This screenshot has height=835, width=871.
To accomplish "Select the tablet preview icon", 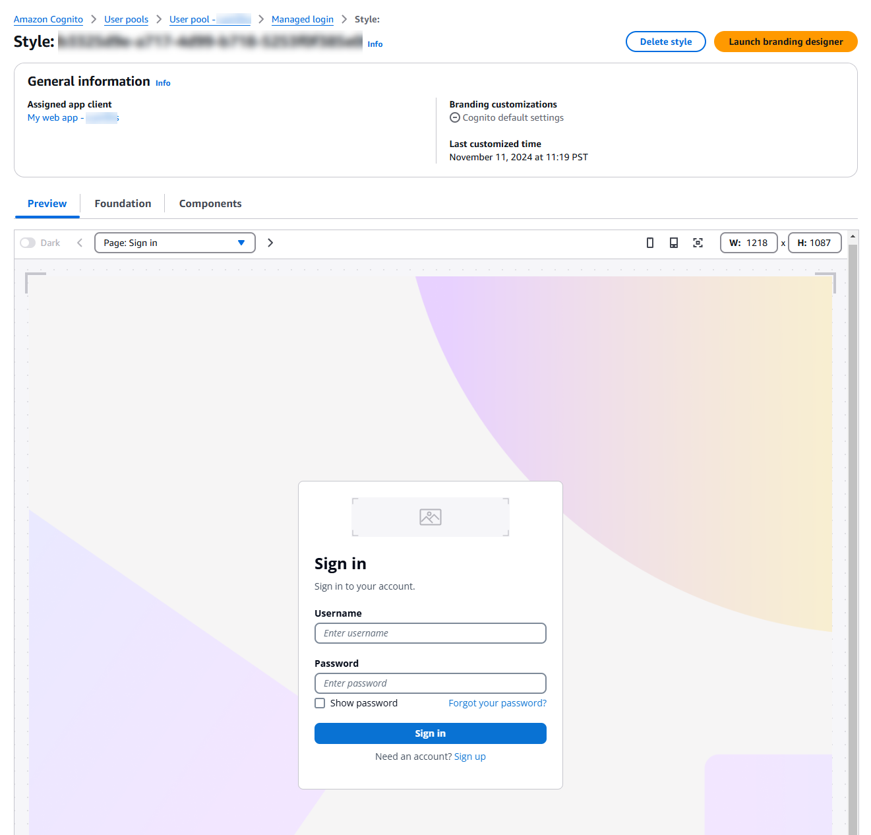I will (x=674, y=243).
